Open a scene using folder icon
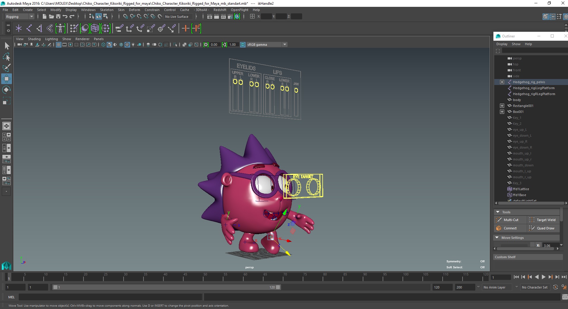 coord(51,17)
